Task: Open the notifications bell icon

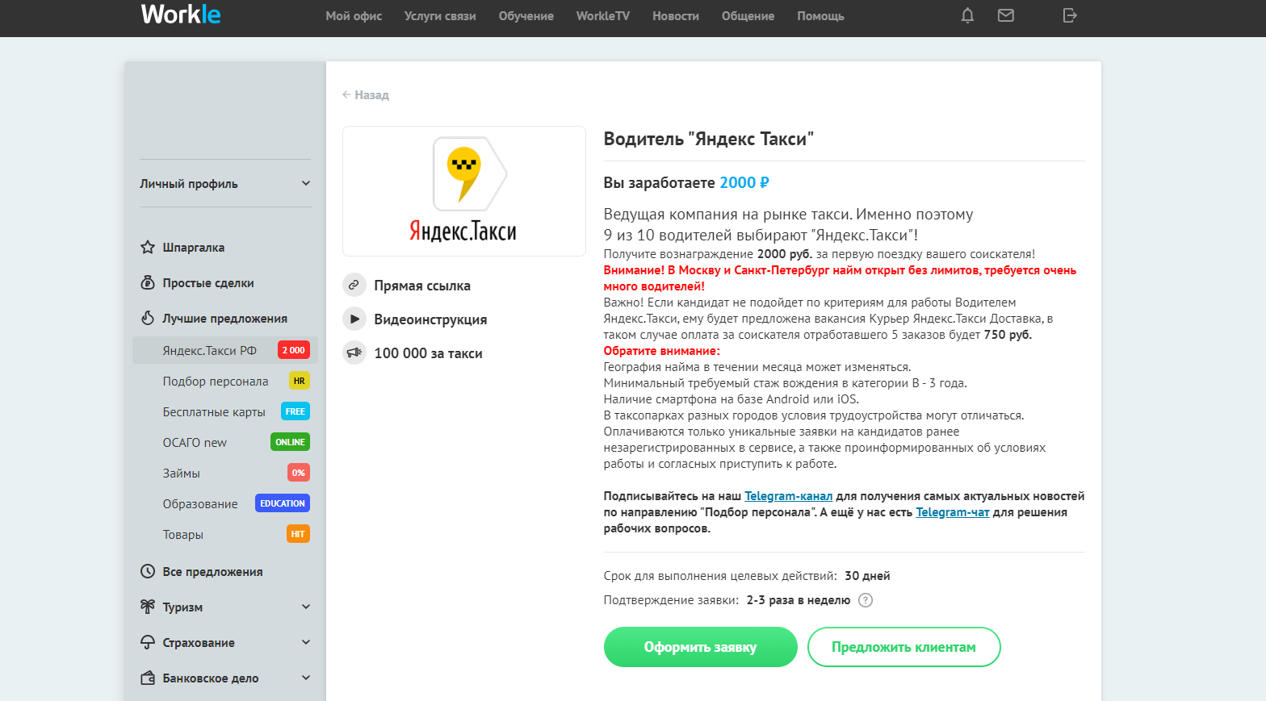Action: (x=967, y=15)
